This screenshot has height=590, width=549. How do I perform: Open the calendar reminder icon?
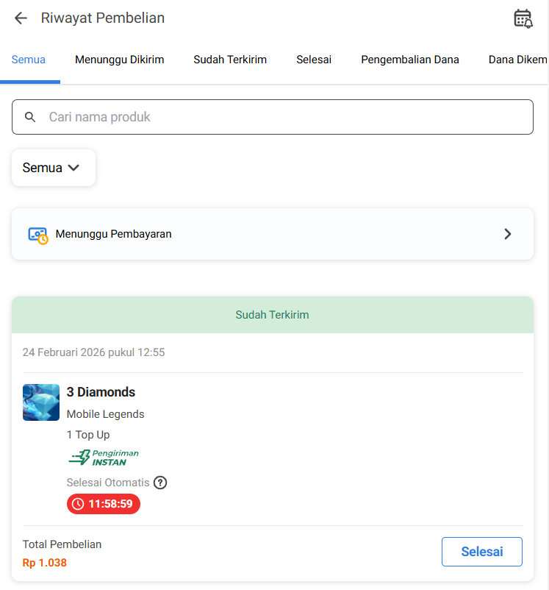[x=523, y=18]
